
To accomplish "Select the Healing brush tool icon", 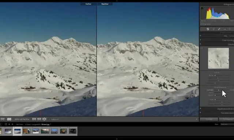I will pos(219,29).
